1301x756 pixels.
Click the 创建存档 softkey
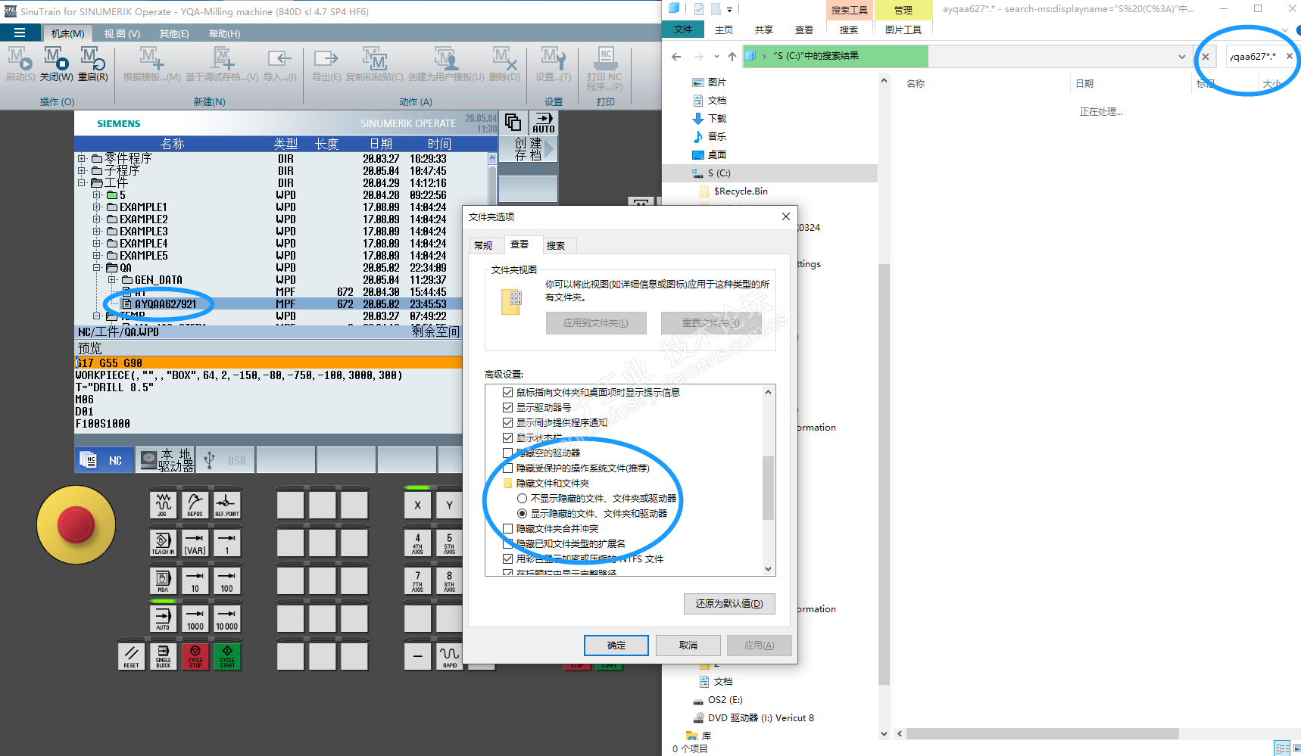529,148
